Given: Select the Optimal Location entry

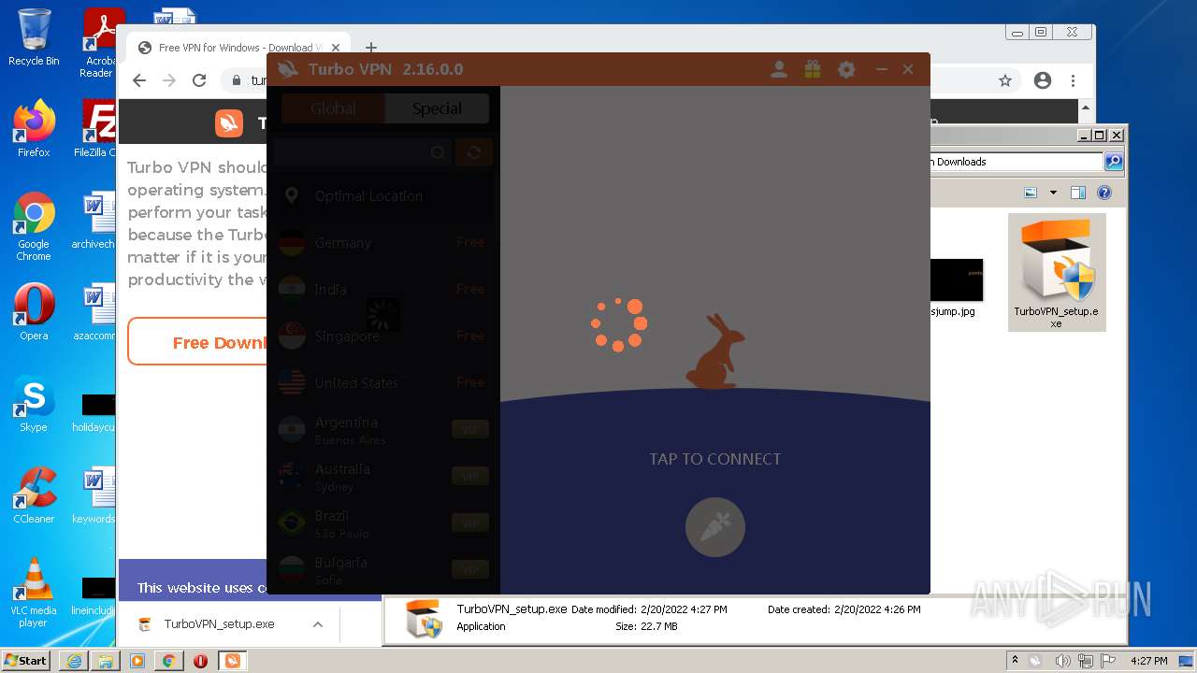Looking at the screenshot, I should tap(383, 196).
